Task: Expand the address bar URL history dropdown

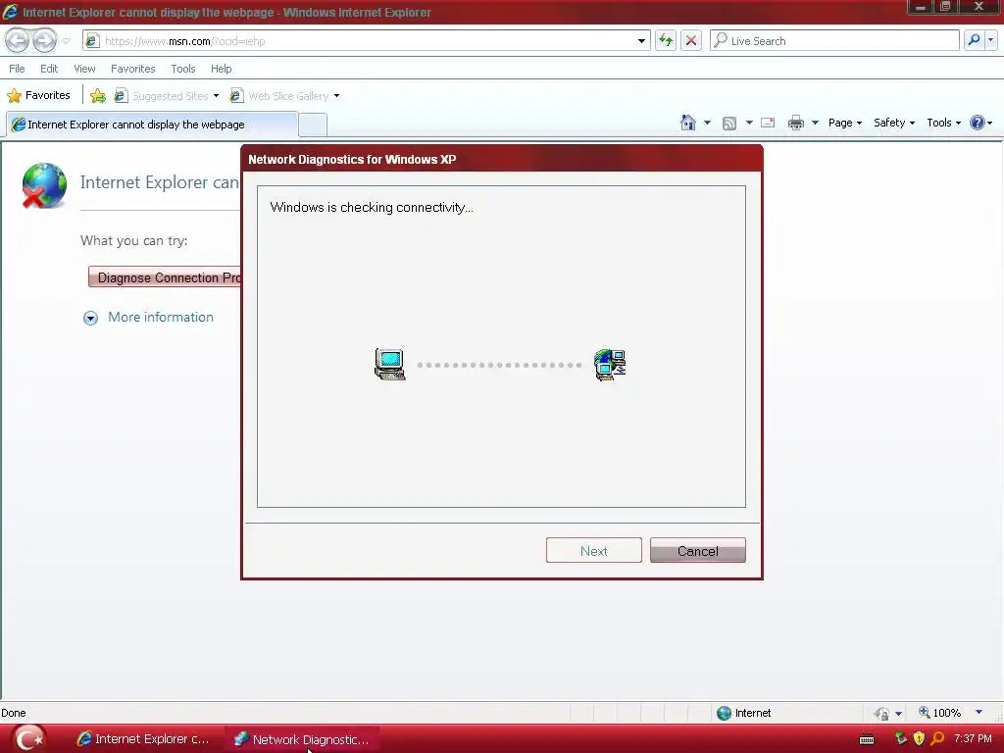Action: (641, 41)
